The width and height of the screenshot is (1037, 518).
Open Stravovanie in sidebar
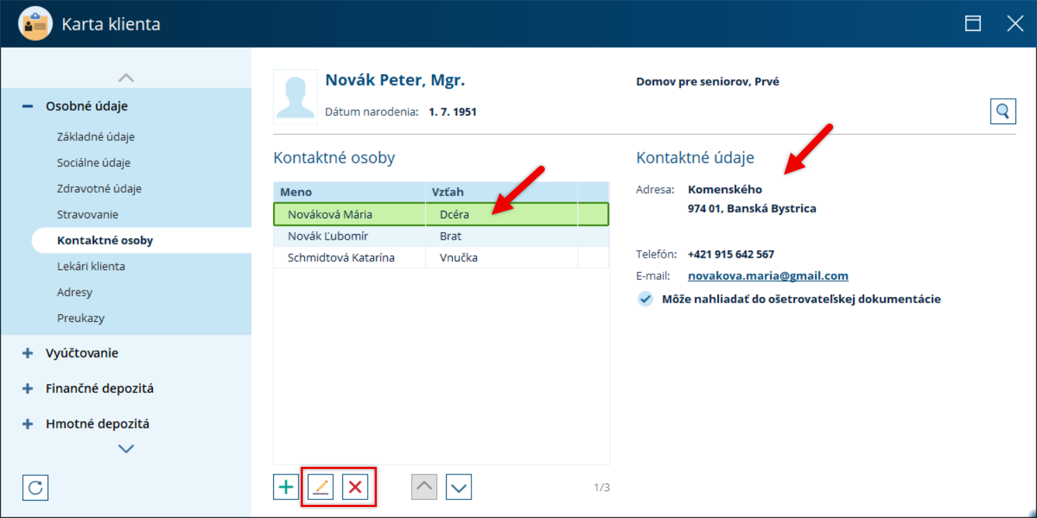click(x=88, y=215)
